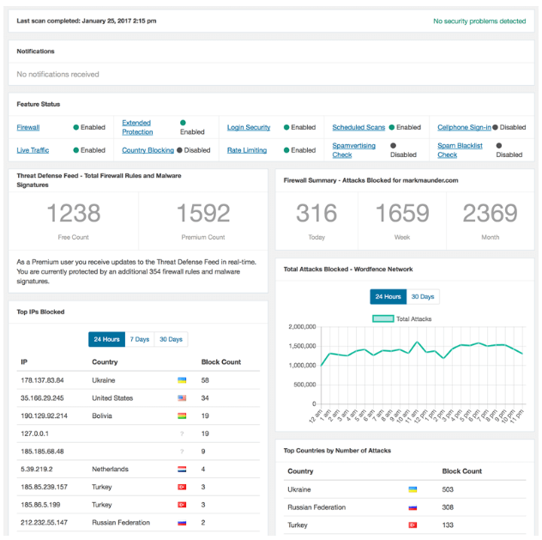This screenshot has width=542, height=540.
Task: Select 24 Hours in Total Attacks Blocked chart
Action: (x=388, y=297)
